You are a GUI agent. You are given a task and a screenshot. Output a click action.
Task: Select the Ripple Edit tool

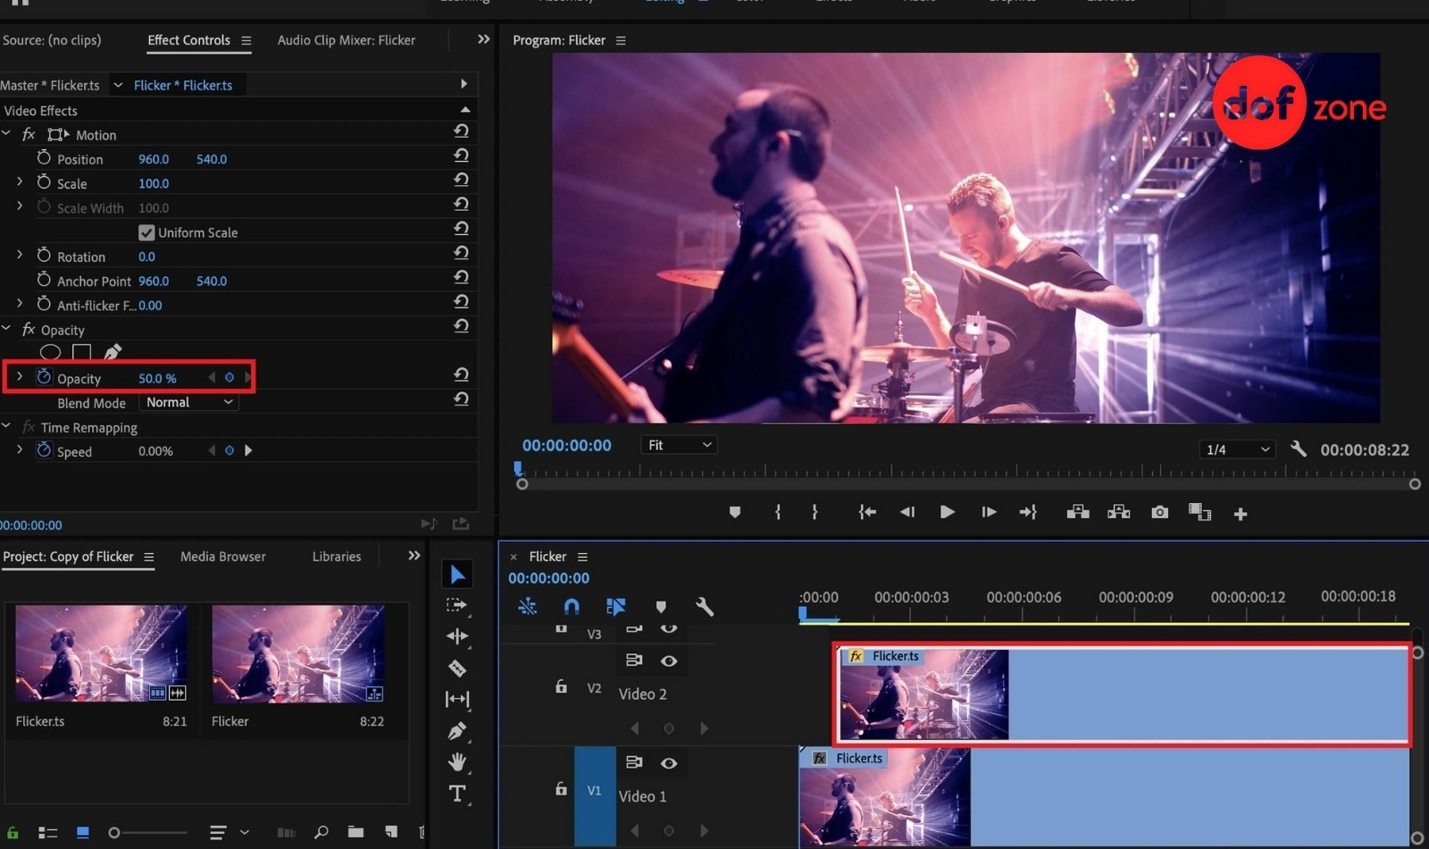(457, 636)
